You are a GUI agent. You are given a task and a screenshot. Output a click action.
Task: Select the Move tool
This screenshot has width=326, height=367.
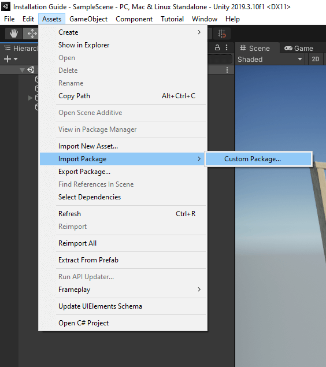point(31,34)
